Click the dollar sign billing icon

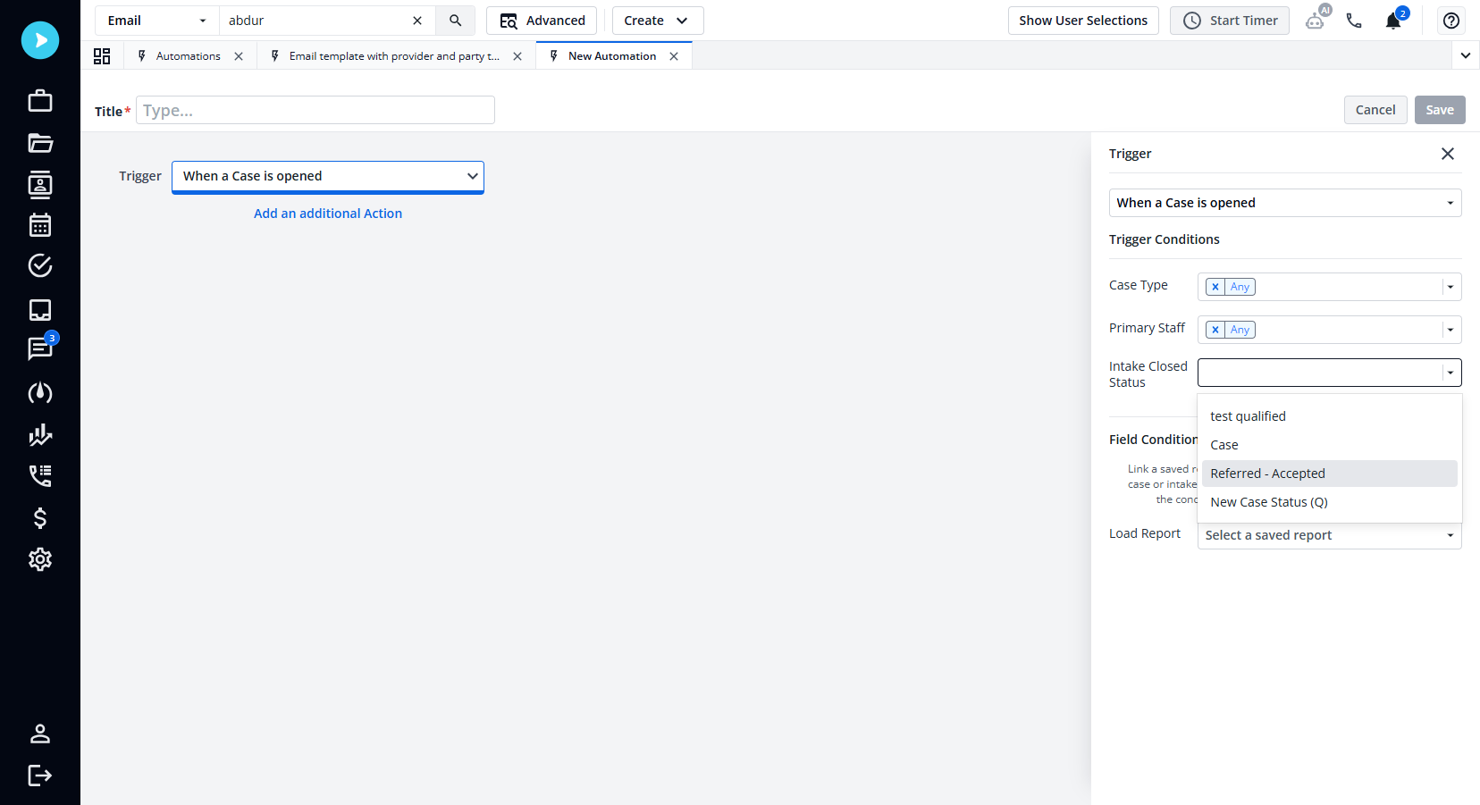[x=40, y=518]
